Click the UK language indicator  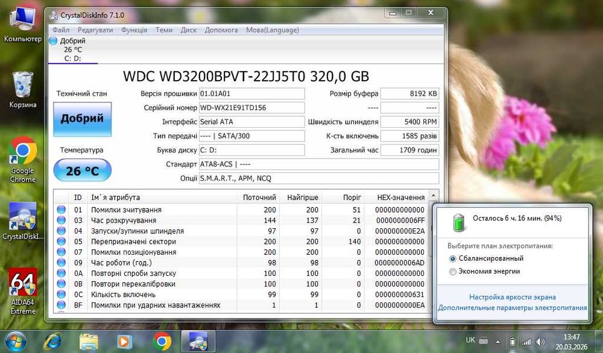click(470, 340)
